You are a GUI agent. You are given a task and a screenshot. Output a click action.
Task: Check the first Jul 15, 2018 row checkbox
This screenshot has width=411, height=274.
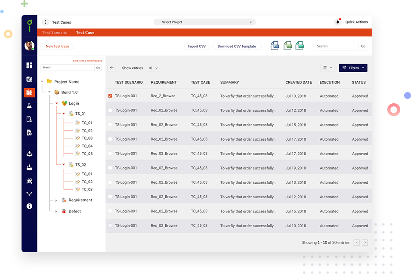[110, 125]
